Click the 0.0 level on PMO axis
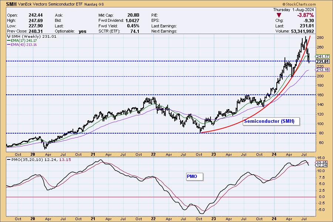Viewport: 333px width, 222px height. (x=322, y=197)
